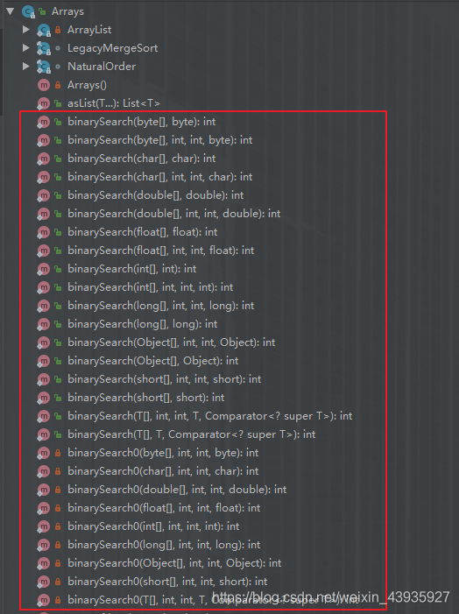The image size is (459, 614).
Task: Select the NaturalOrder tree row
Action: point(102,67)
